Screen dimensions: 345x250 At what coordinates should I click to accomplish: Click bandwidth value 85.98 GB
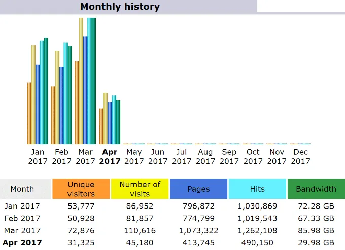click(316, 231)
